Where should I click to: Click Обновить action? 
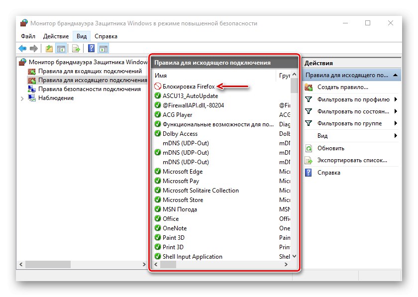point(331,148)
